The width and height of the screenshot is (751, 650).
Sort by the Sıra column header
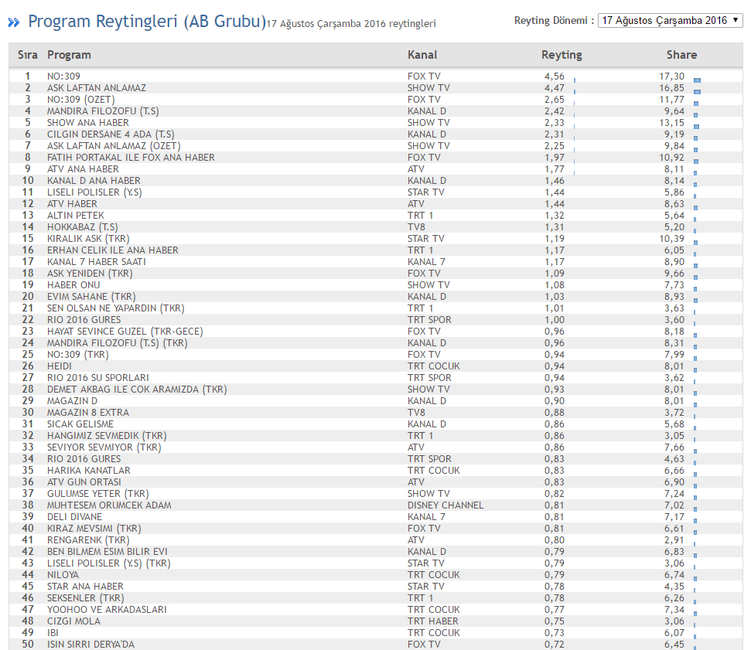28,55
